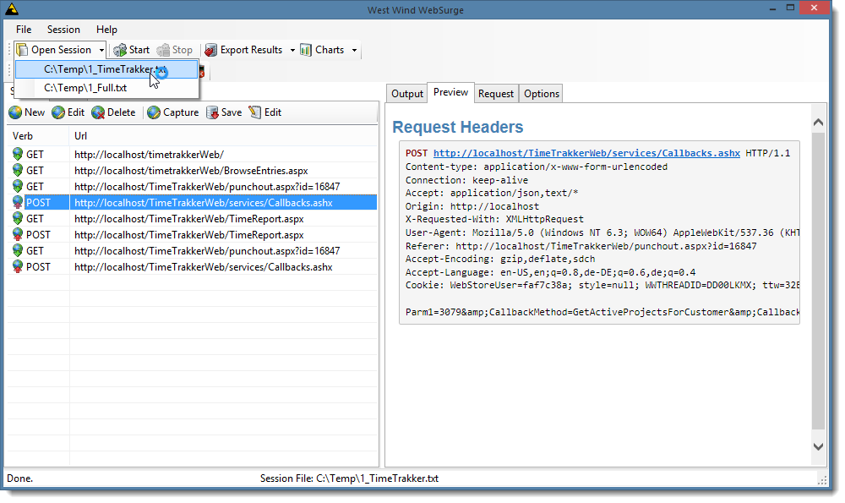
Task: Select C:\Temp\1_TimeTrakker.txt recent session
Action: [106, 69]
